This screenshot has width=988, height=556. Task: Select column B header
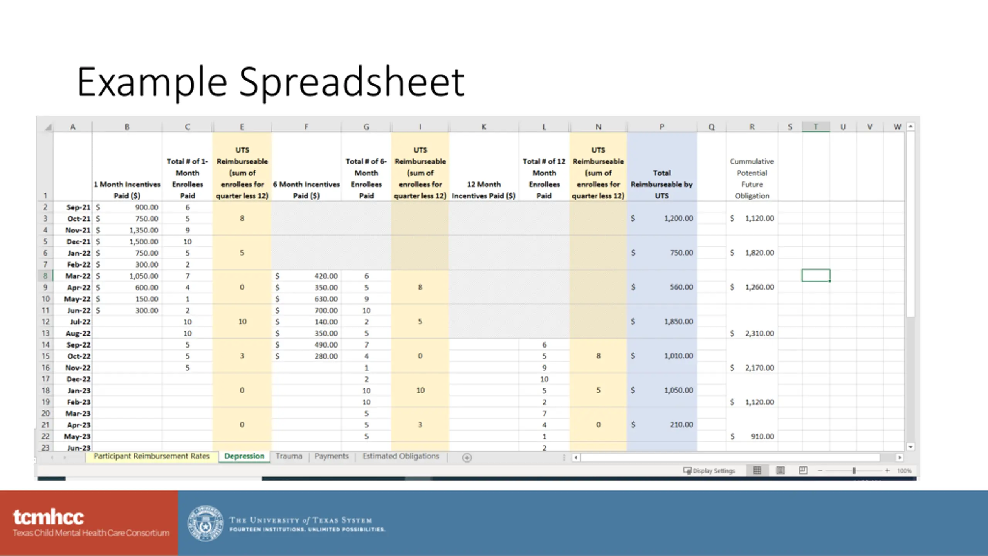click(x=127, y=127)
